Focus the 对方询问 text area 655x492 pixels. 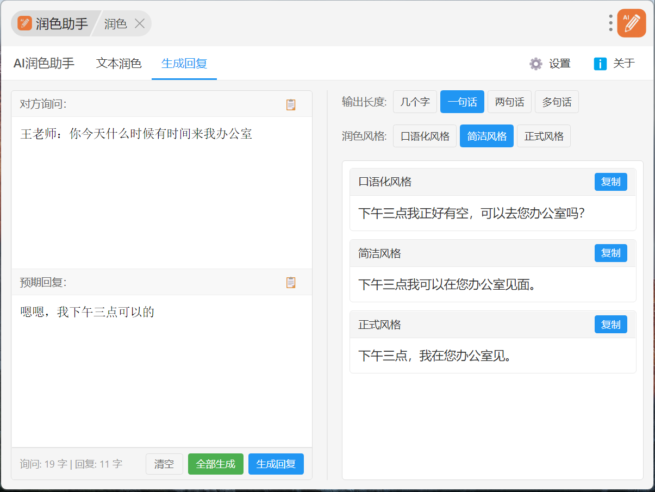(161, 192)
